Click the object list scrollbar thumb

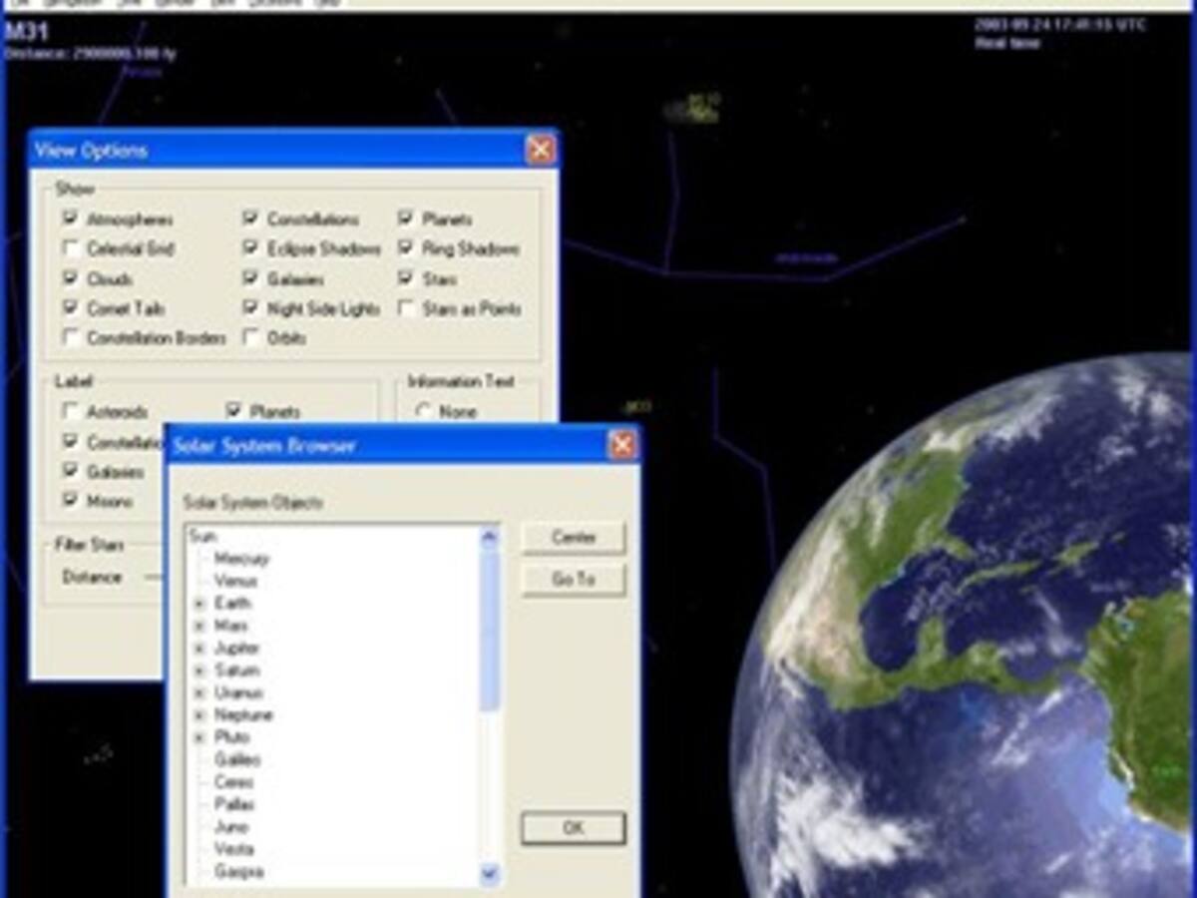point(489,630)
